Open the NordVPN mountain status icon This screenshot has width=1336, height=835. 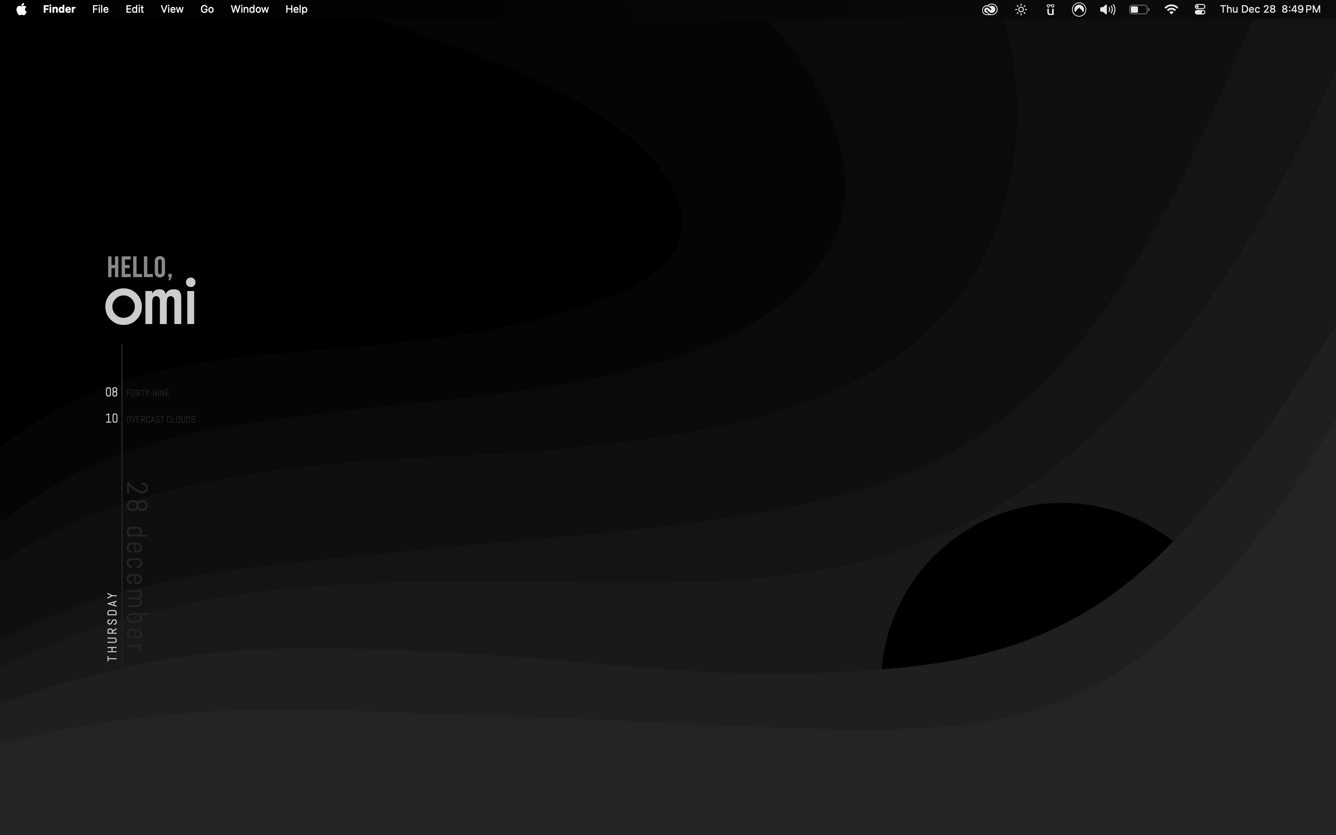coord(1079,10)
